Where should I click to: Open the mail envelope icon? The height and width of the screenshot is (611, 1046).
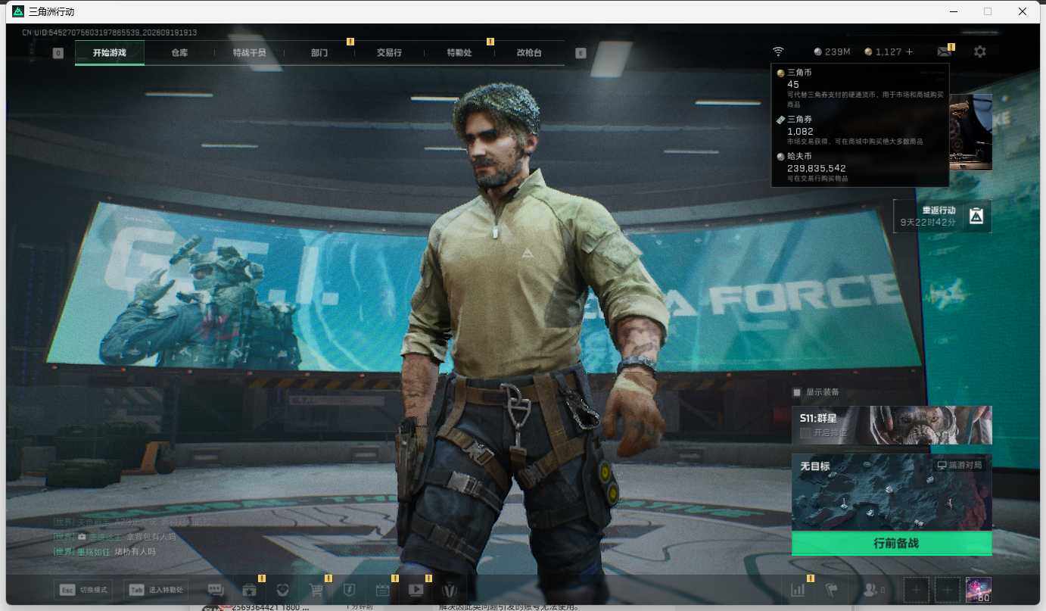tap(944, 51)
